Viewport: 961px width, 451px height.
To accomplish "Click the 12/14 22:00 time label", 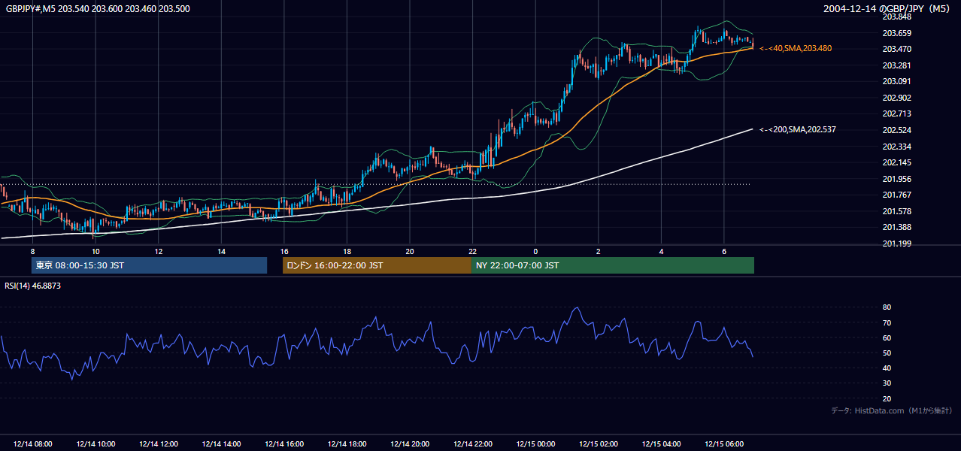I will (472, 444).
